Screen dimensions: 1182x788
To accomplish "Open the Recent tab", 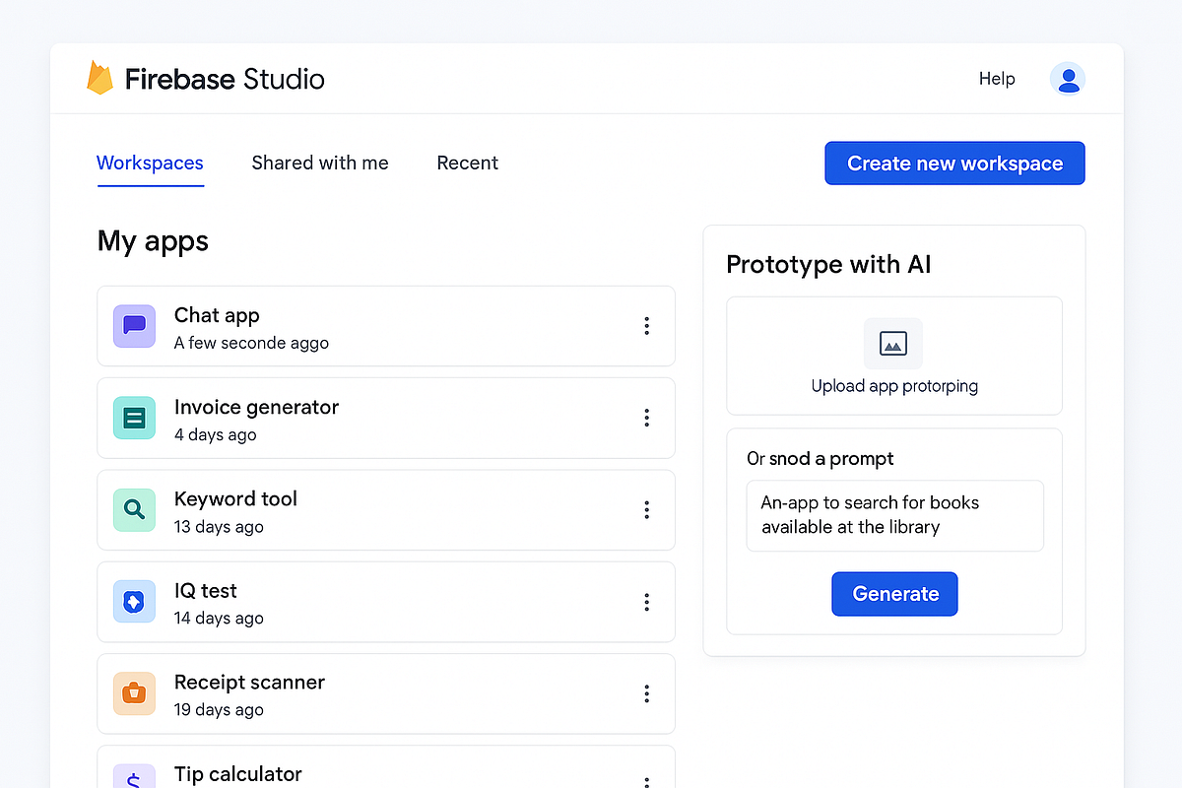I will 467,163.
